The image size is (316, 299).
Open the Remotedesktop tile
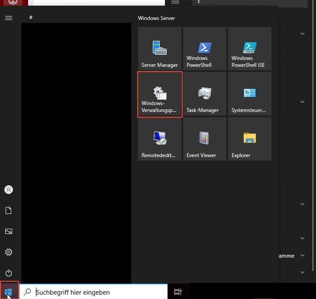[x=160, y=139]
